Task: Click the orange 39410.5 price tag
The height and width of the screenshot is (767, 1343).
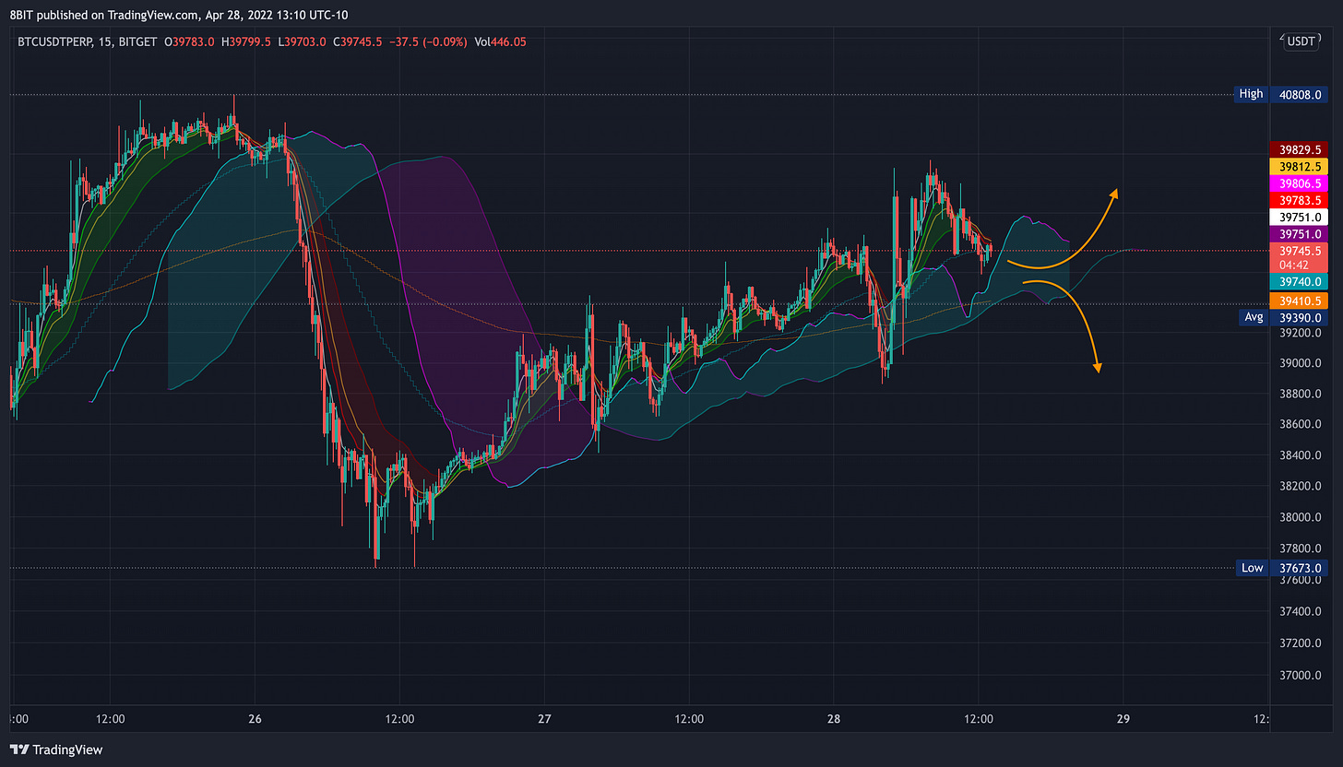Action: click(1298, 301)
